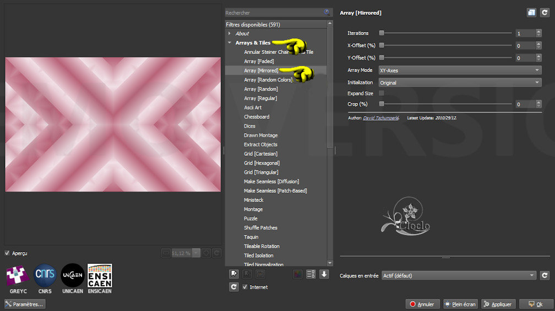Collapse the Arrays & Tiles category
The height and width of the screenshot is (311, 555).
pyautogui.click(x=230, y=43)
